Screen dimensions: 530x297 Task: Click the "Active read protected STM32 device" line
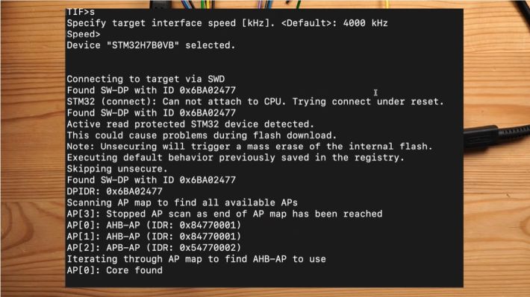tap(190, 124)
